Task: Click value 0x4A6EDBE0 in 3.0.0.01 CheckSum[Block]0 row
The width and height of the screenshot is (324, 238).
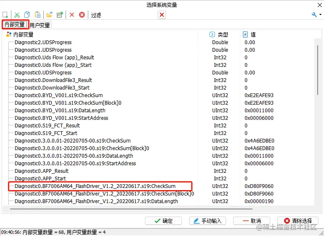Action: coord(259,148)
